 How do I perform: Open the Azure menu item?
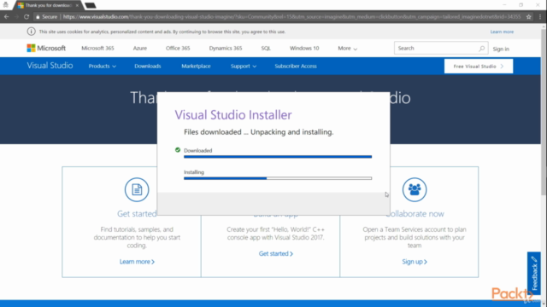140,48
